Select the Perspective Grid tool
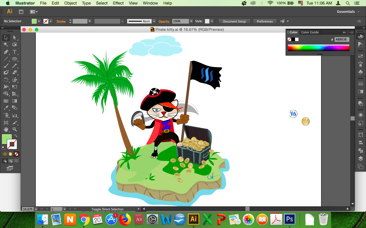 (x=15, y=94)
